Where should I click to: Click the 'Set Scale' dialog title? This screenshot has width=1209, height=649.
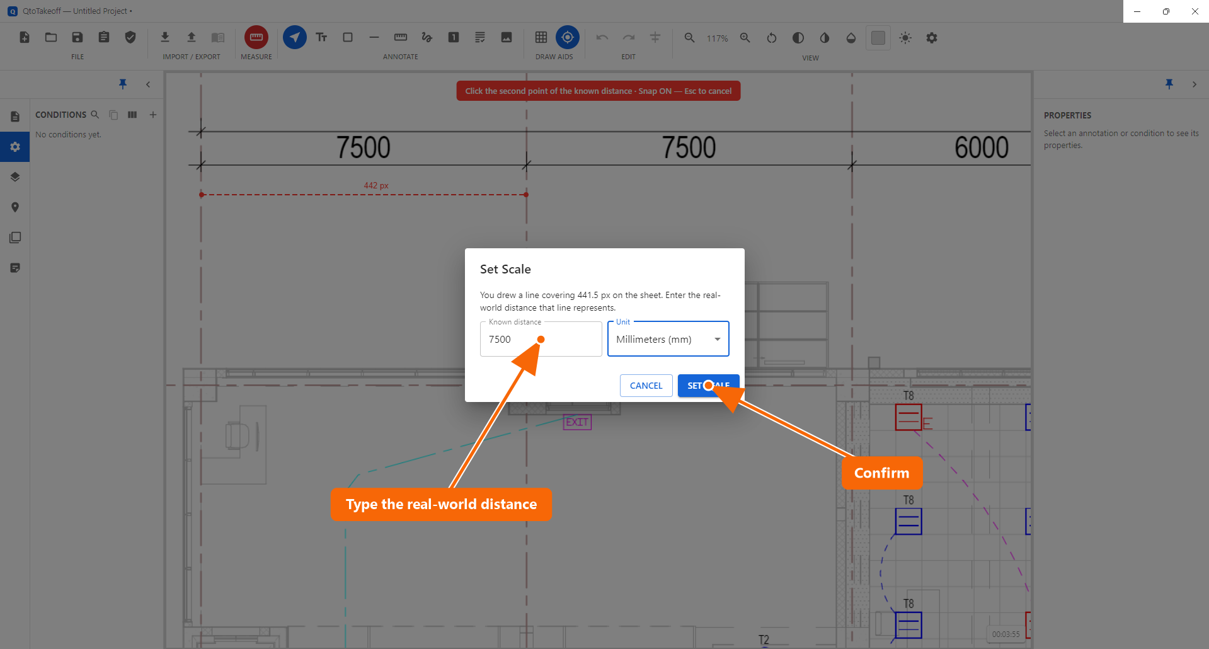tap(505, 269)
